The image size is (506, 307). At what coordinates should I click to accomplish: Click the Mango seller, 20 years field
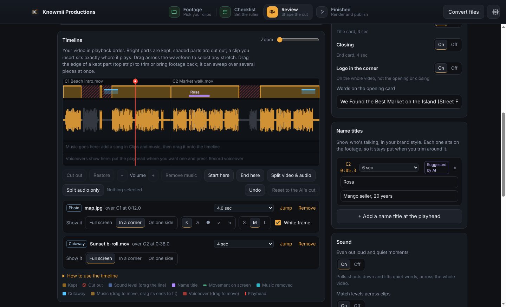[x=399, y=196]
